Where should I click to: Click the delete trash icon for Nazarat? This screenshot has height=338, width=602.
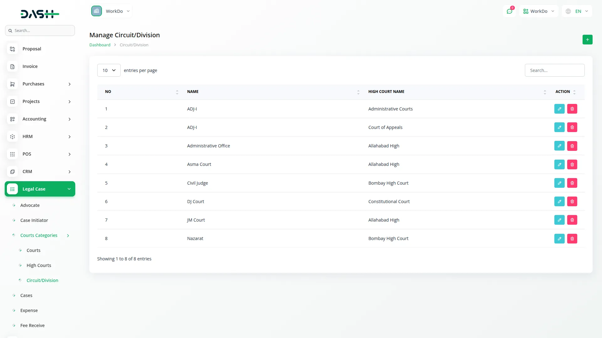pos(572,238)
